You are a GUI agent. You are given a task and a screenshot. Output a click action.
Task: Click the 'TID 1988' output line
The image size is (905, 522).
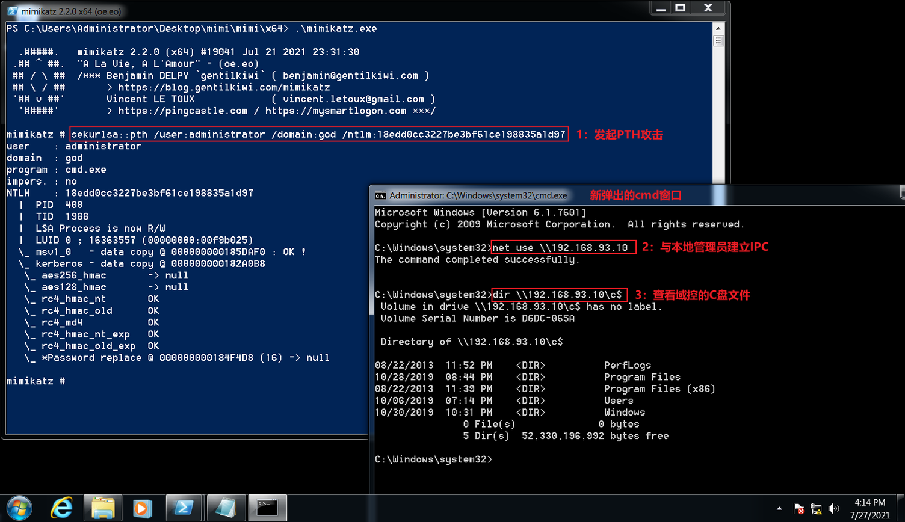click(x=54, y=217)
